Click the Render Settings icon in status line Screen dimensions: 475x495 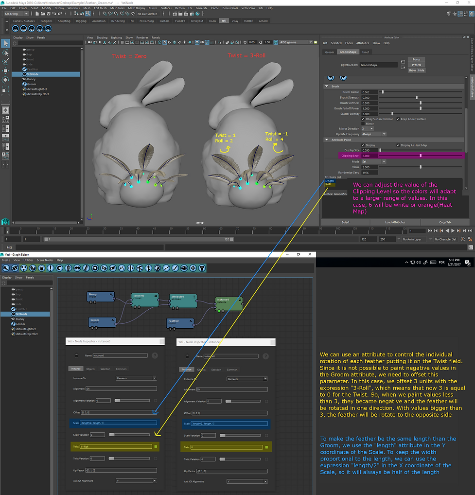[x=192, y=14]
